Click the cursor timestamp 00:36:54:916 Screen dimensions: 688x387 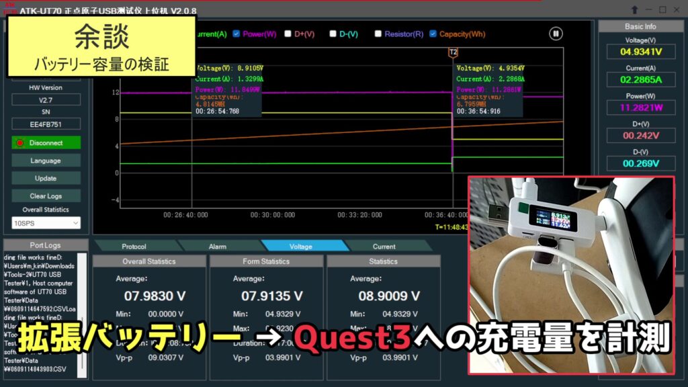478,112
